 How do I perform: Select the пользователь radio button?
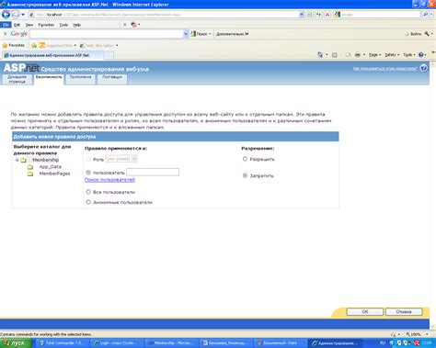88,173
